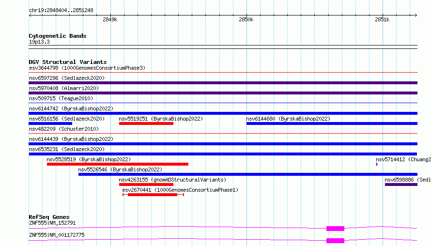Image resolution: width=431 pixels, height=246 pixels.
Task: Open gene ZNF555|NM_152791 label
Action: (52, 223)
